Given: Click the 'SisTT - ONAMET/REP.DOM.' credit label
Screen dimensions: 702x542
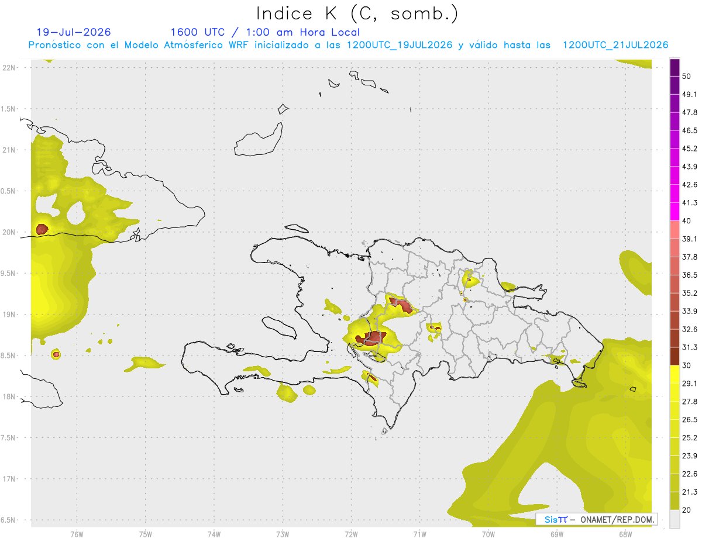Looking at the screenshot, I should click(x=597, y=519).
